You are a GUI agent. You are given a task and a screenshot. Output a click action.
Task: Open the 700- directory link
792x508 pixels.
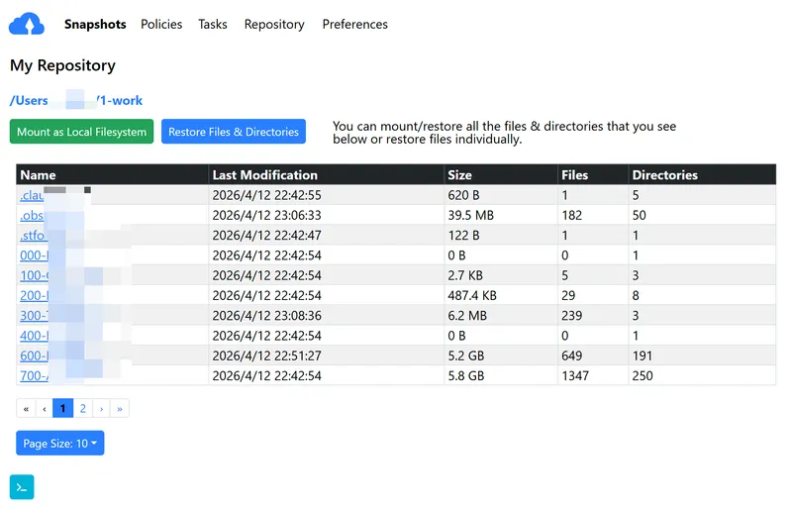coord(35,376)
